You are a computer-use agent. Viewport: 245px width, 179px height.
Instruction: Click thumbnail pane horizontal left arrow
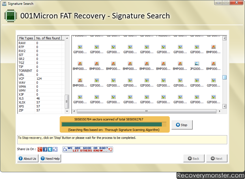pos(74,111)
